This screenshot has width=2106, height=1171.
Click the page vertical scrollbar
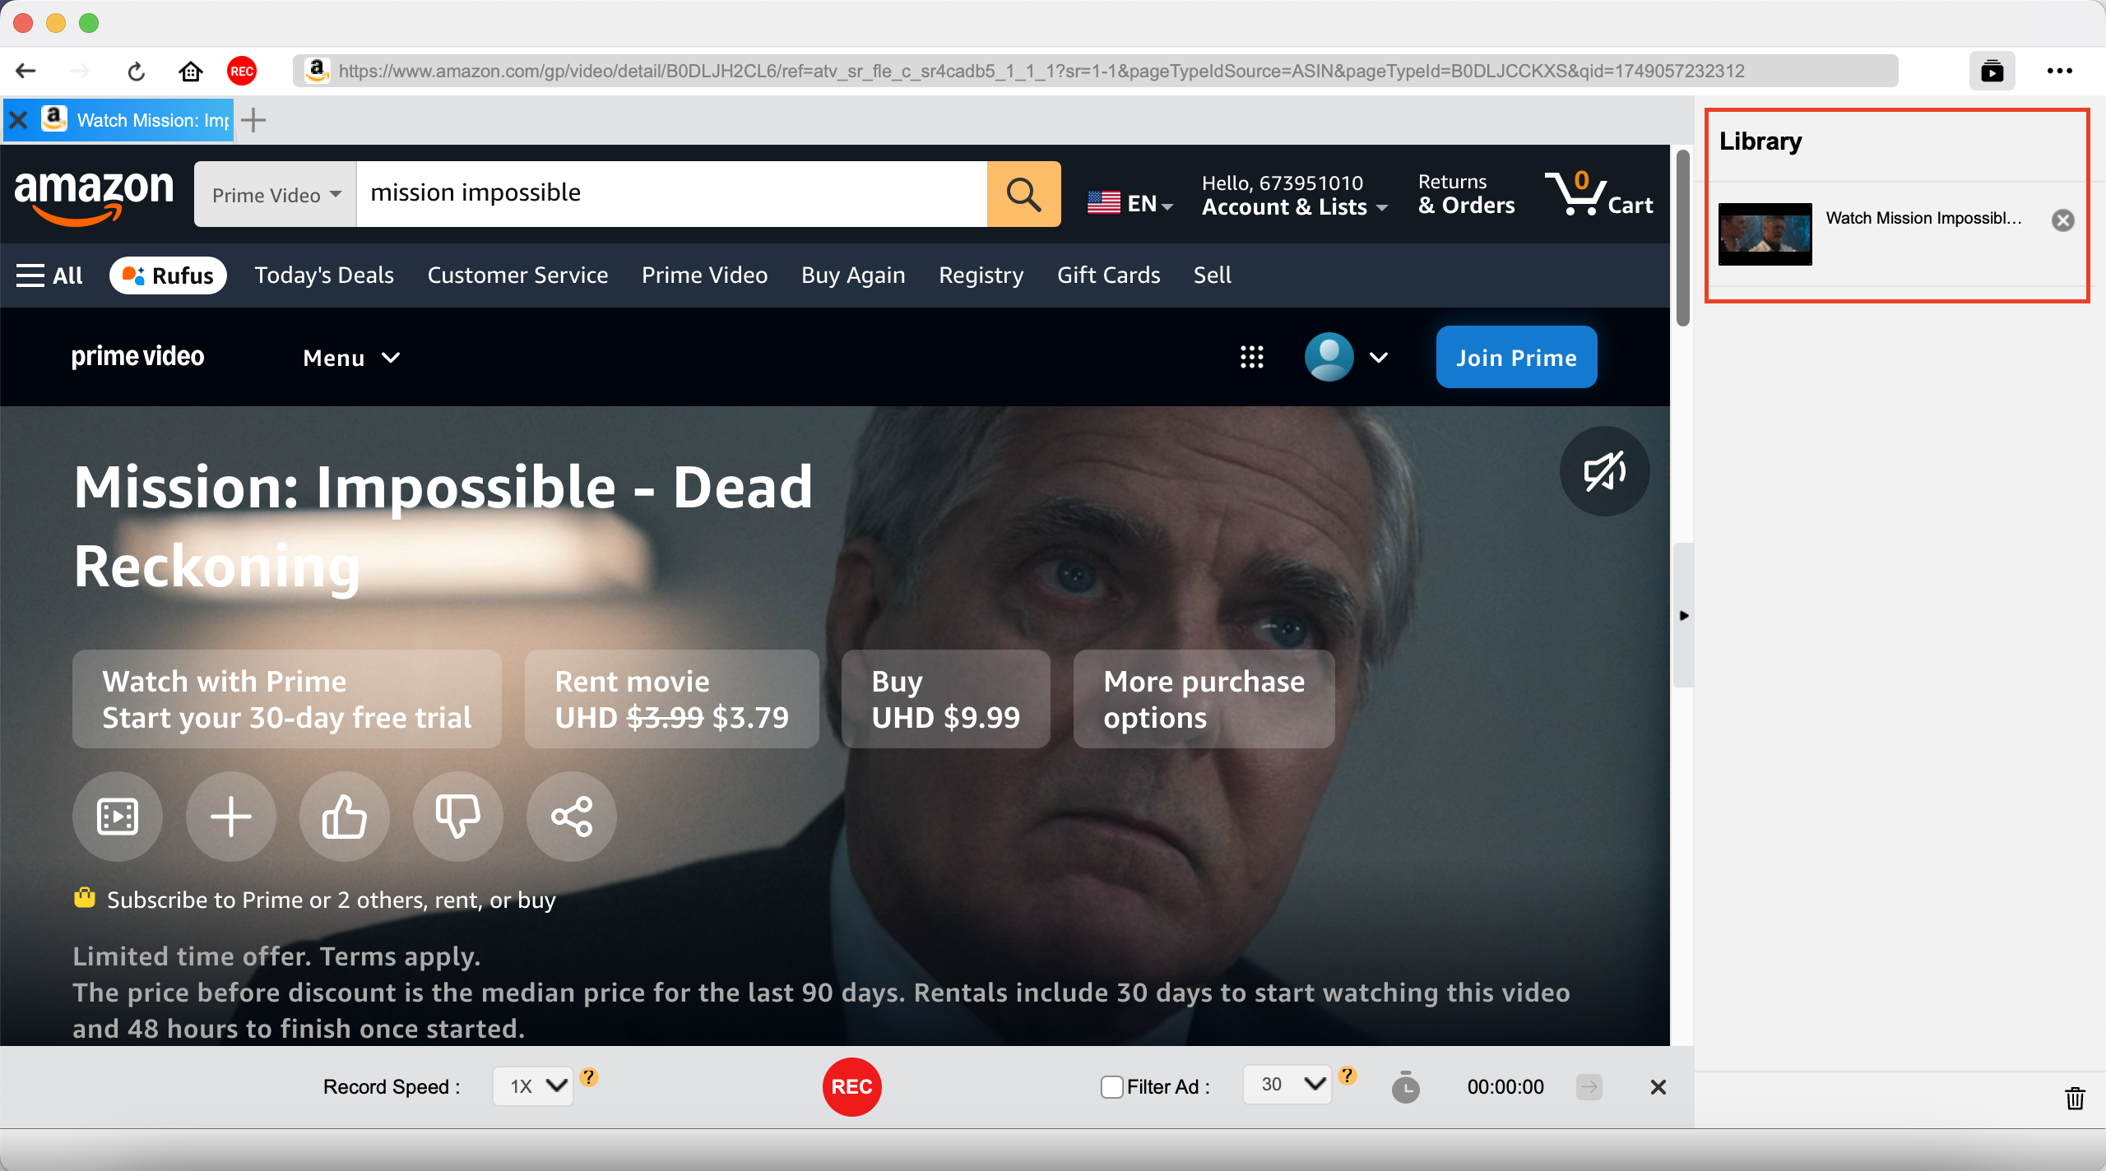tap(1683, 238)
